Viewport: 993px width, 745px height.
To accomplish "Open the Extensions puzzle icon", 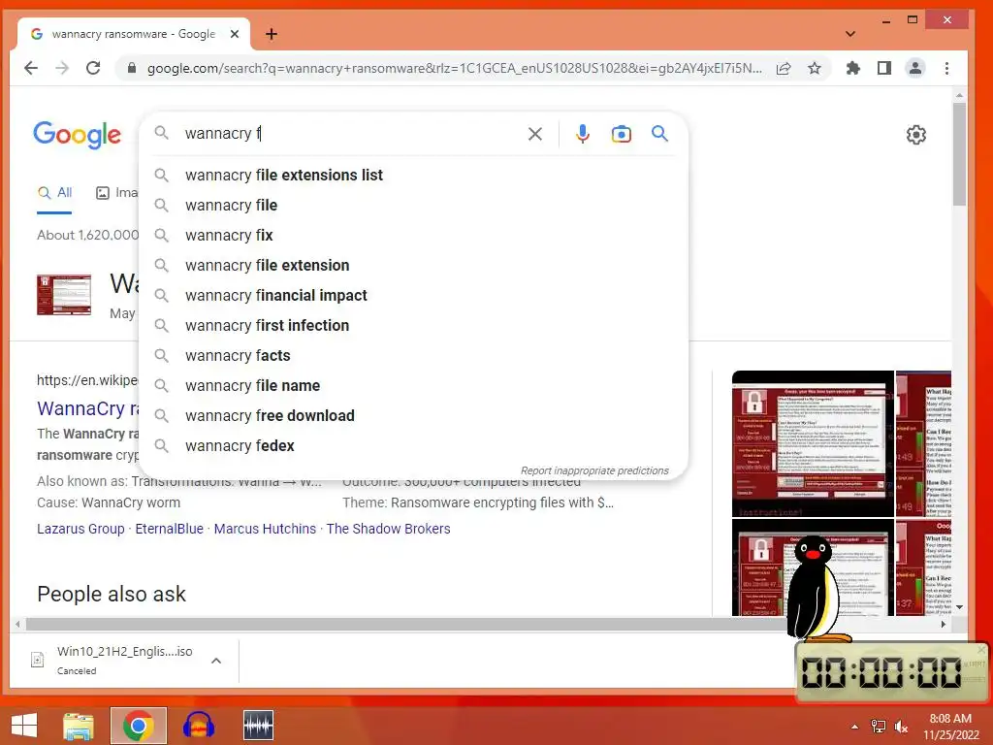I will click(x=853, y=68).
